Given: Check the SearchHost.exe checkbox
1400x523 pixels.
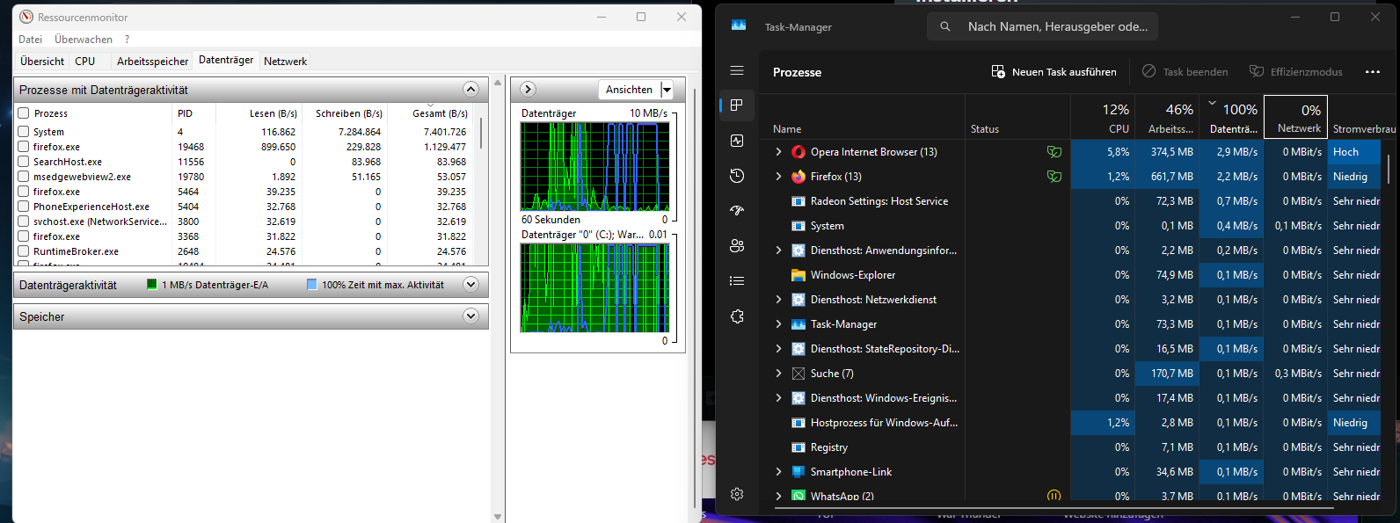Looking at the screenshot, I should pos(24,162).
